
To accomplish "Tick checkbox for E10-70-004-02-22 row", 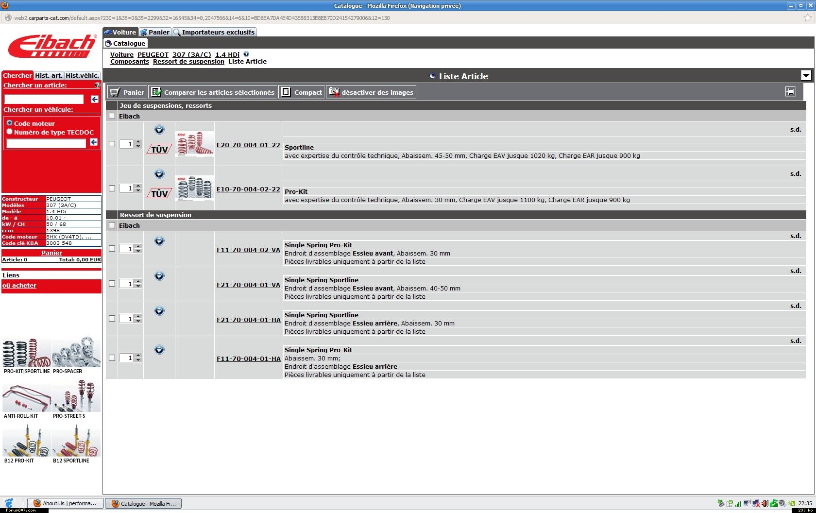I will click(112, 188).
